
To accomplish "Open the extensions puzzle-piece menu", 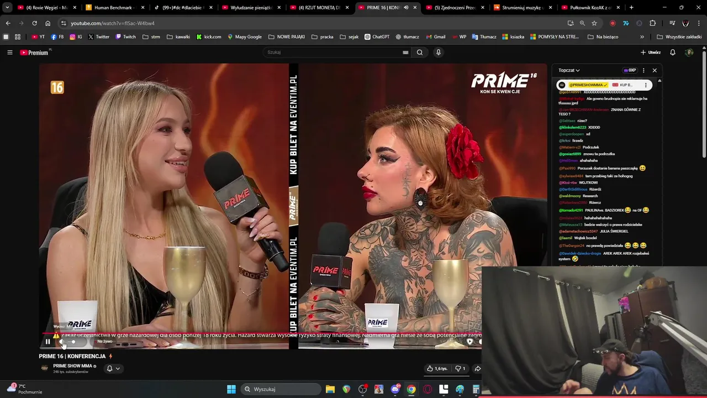I will pos(652,23).
